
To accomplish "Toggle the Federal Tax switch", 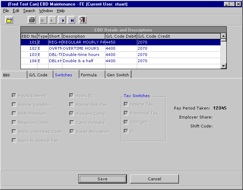I will (x=126, y=104).
